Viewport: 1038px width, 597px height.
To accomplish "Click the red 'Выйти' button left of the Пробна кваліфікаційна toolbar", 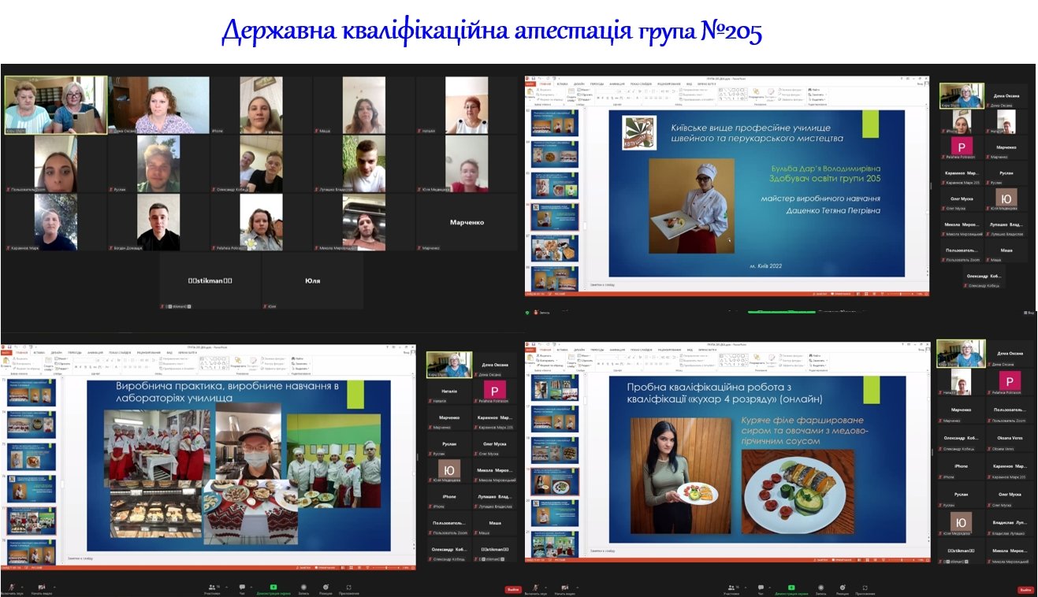I will [513, 589].
